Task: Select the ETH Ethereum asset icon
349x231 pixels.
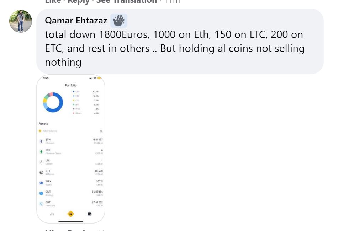Action: [x=41, y=141]
